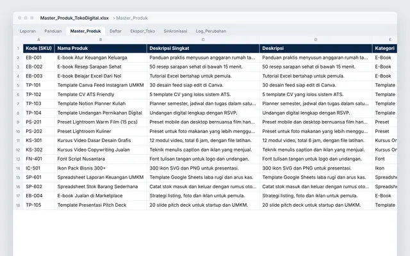Click Template Notion Planner Kuliah cell

(101, 104)
